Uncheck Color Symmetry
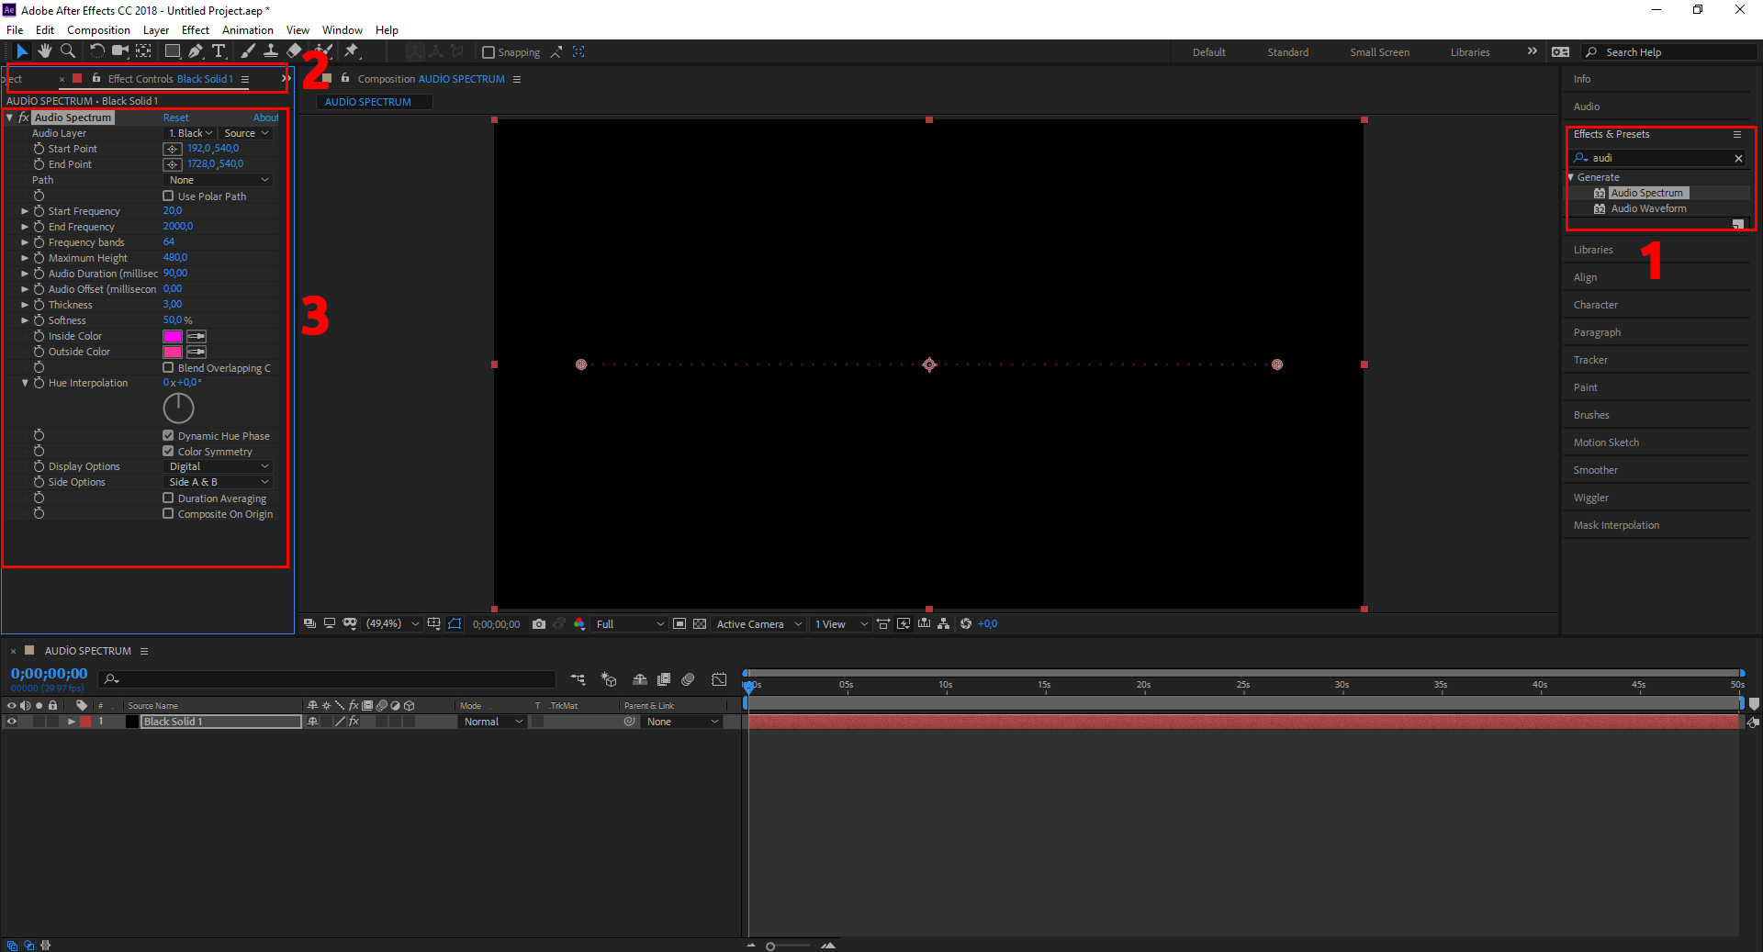The image size is (1763, 952). (x=168, y=451)
